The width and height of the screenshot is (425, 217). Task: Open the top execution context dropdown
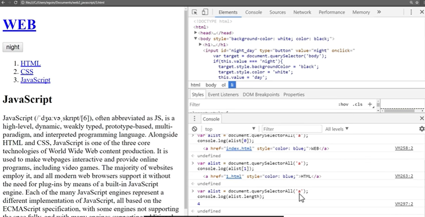tap(230, 129)
